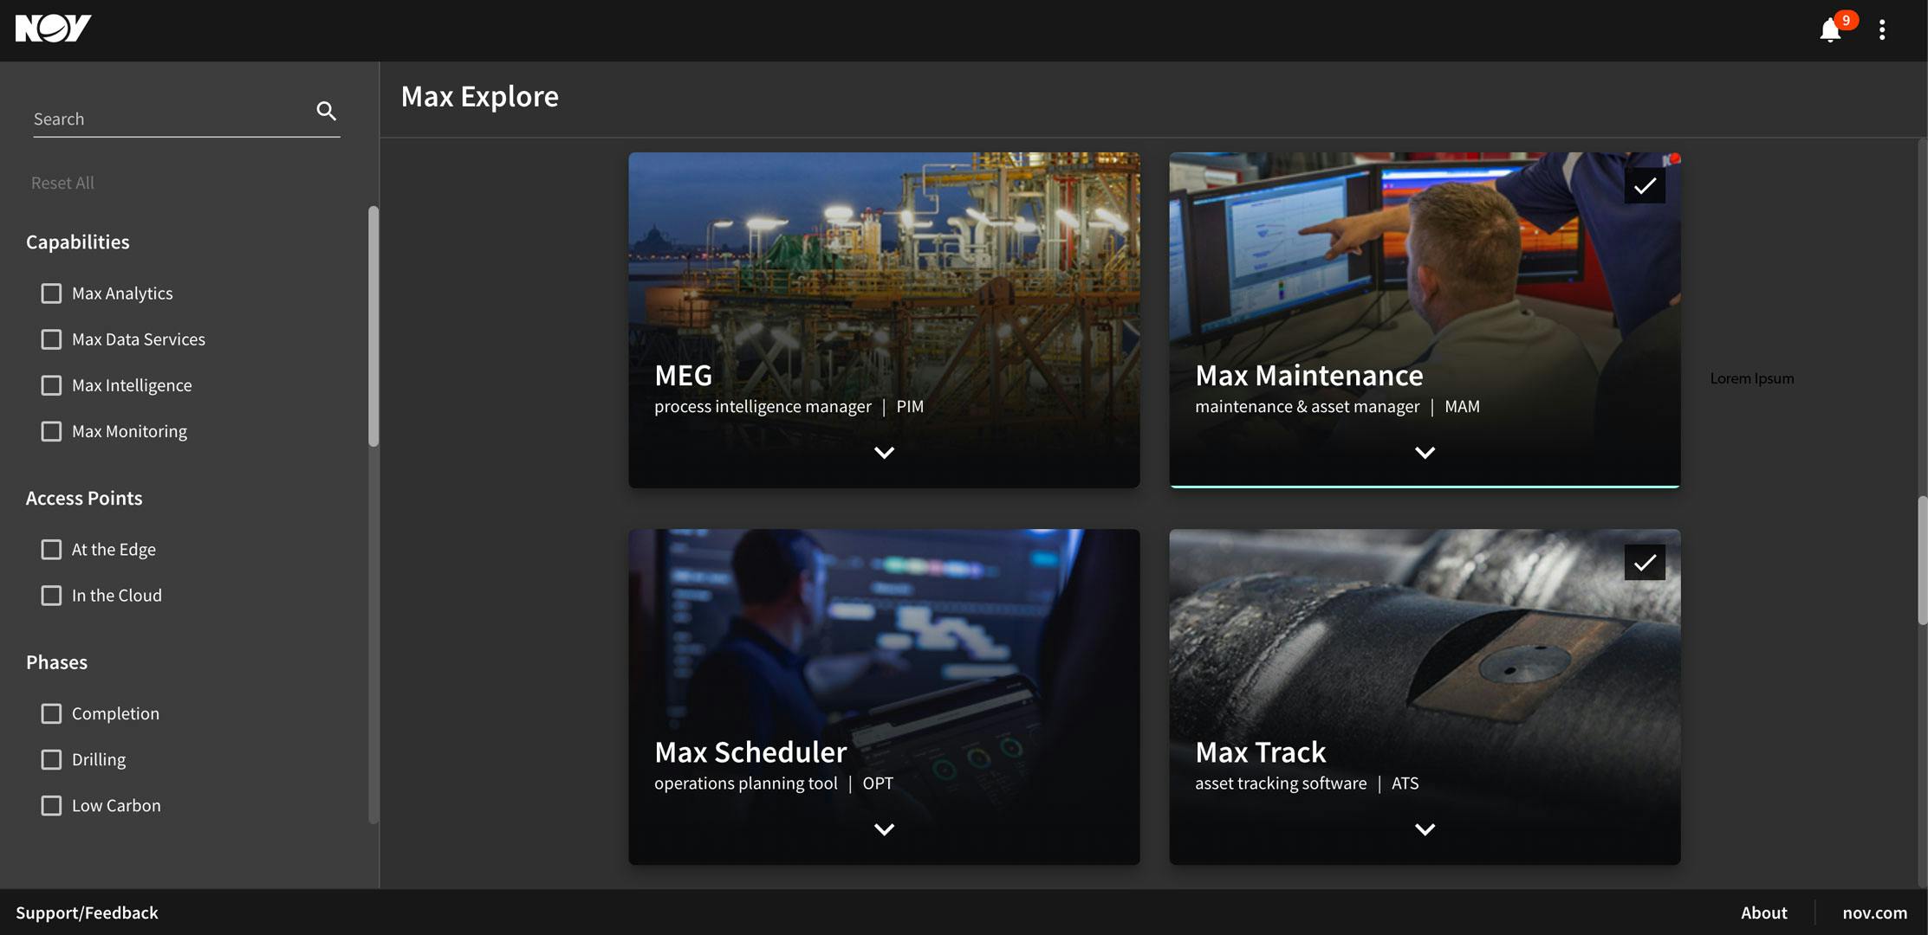Viewport: 1928px width, 935px height.
Task: Check the Max Monitoring checkbox
Action: pos(51,431)
